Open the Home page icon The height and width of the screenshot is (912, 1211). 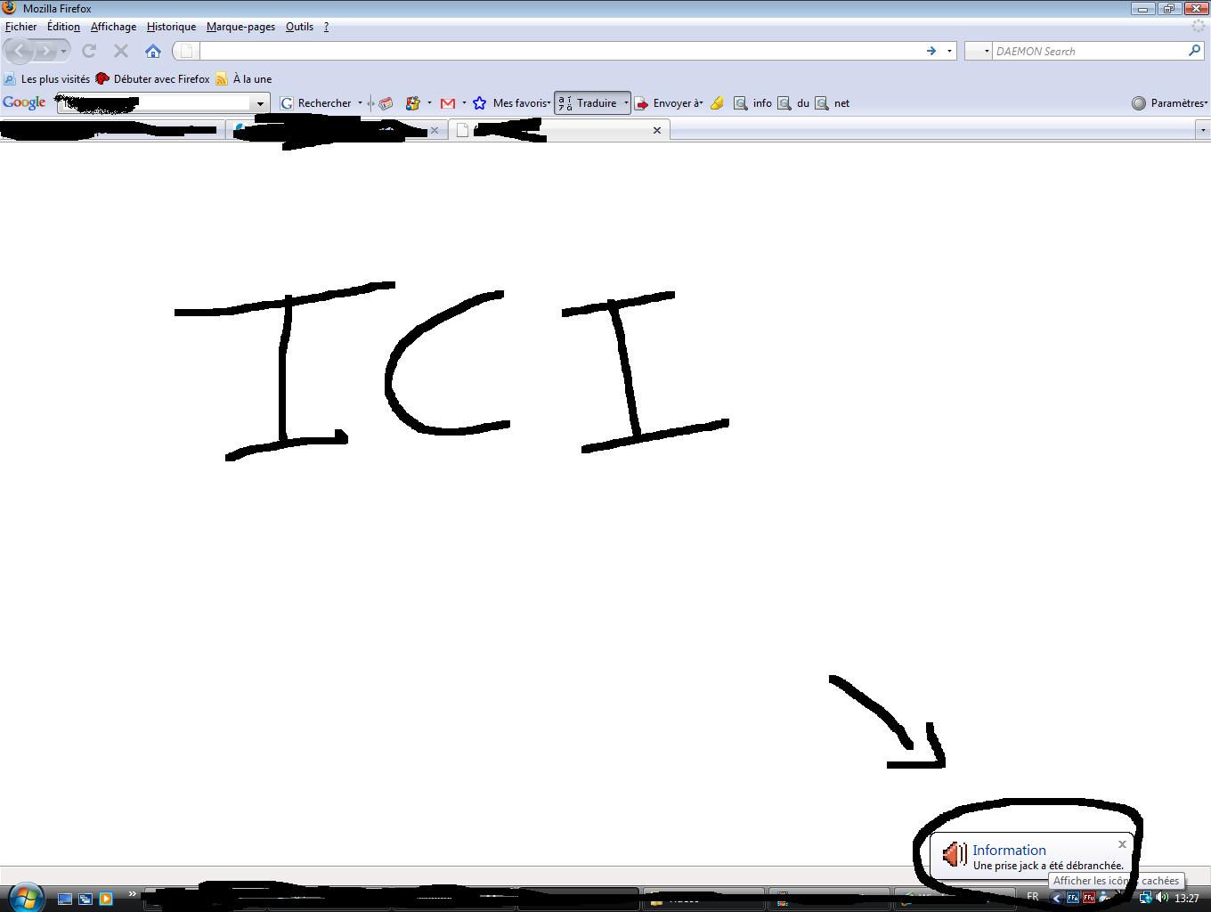[153, 51]
